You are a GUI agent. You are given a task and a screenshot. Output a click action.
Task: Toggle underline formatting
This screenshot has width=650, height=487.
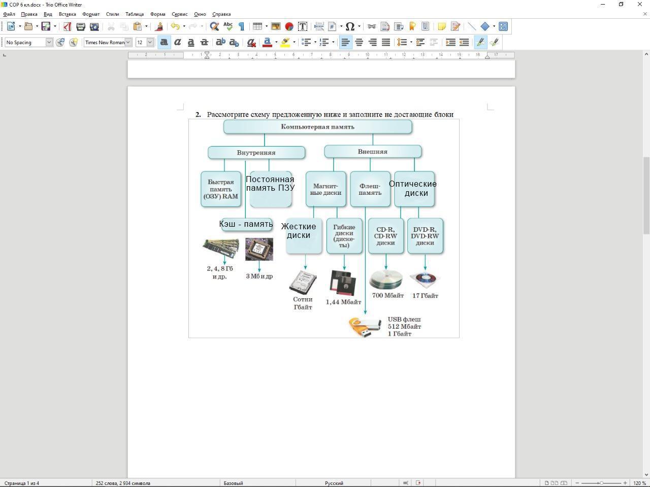pos(191,42)
